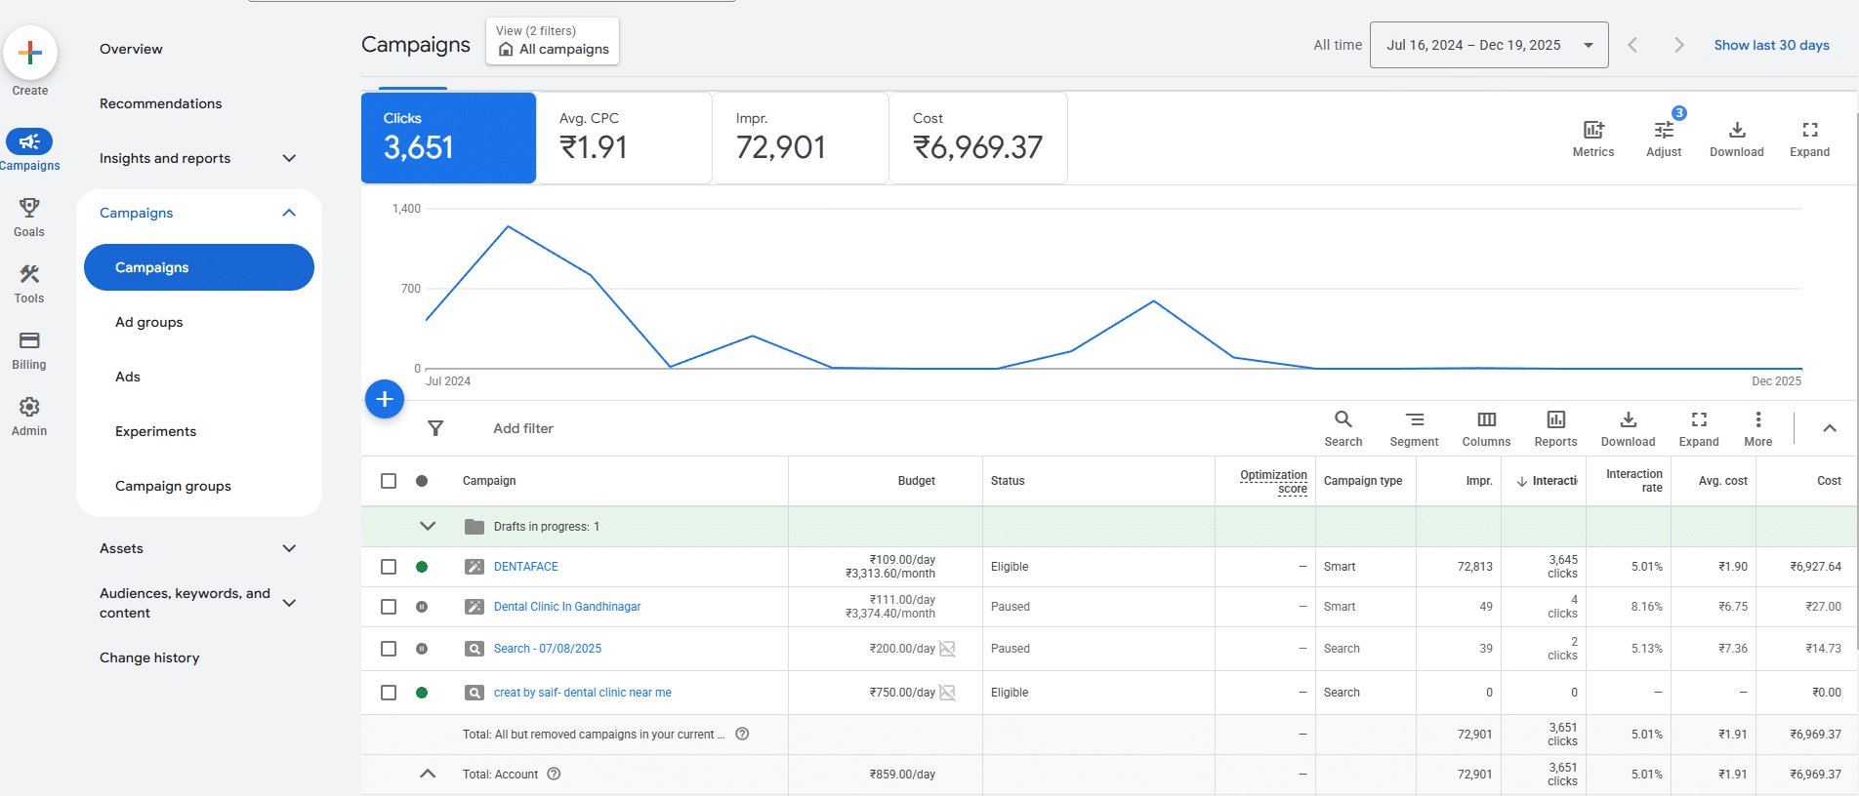Click the table Columns icon
Screen dimensions: 1859x796
(1486, 420)
